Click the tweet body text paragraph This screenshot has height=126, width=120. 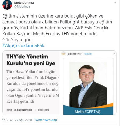pyautogui.click(x=57, y=28)
